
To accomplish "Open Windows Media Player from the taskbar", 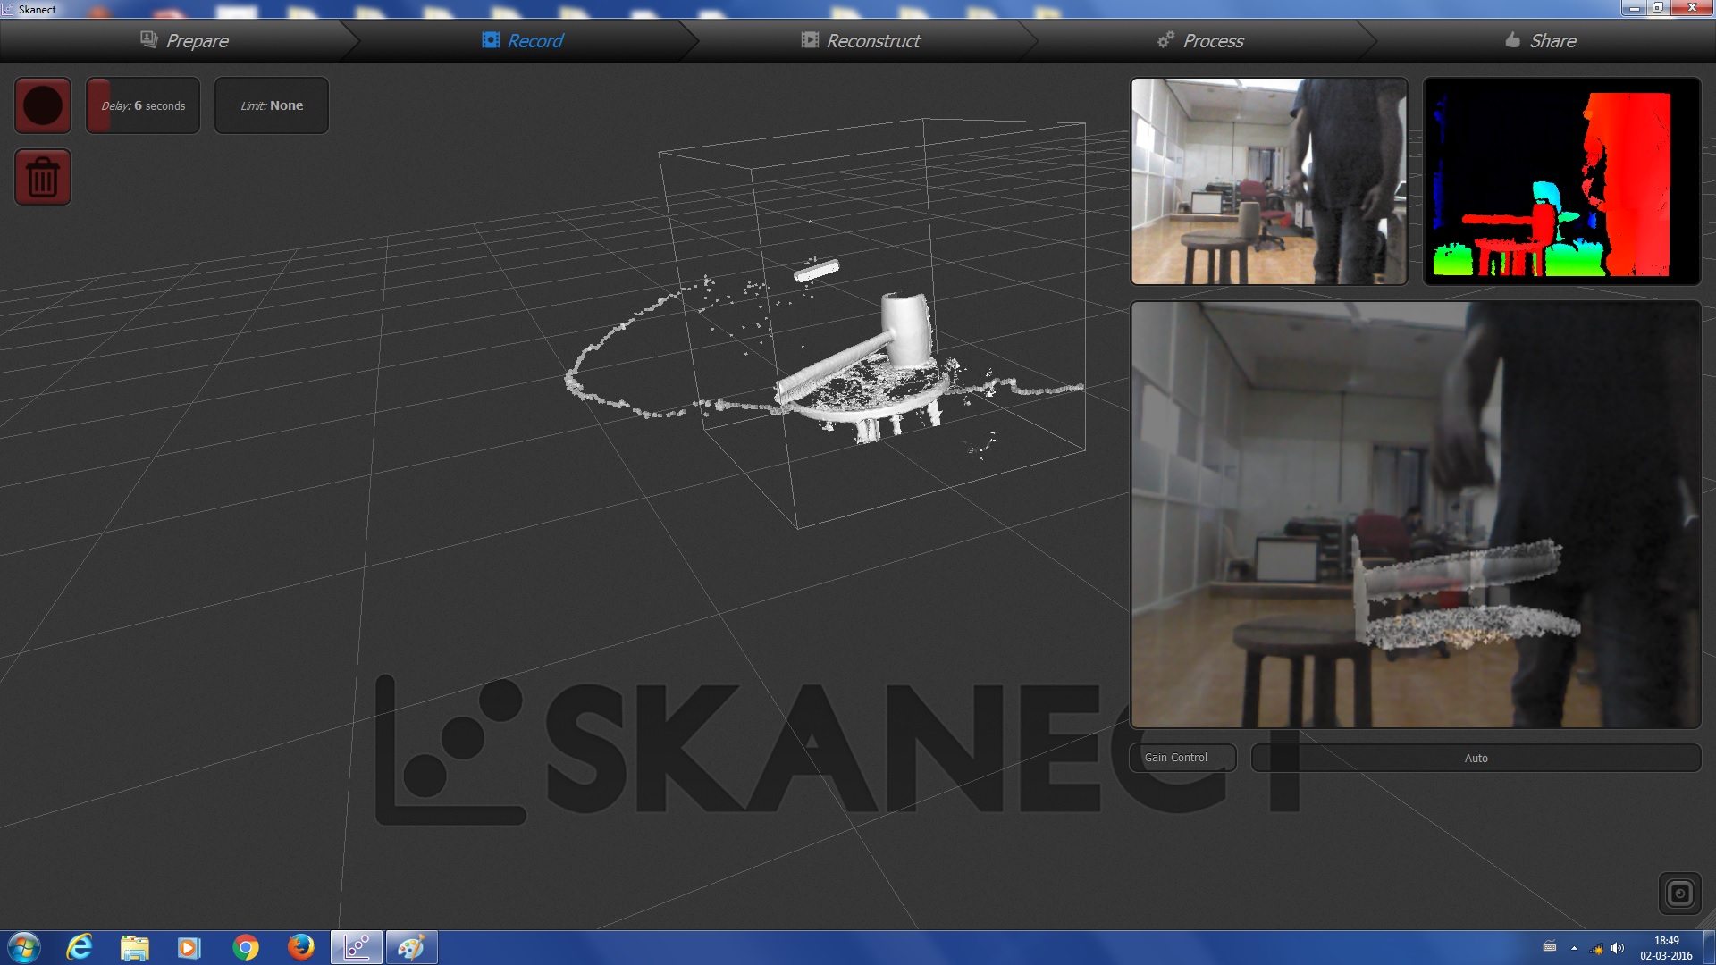I will pos(189,947).
